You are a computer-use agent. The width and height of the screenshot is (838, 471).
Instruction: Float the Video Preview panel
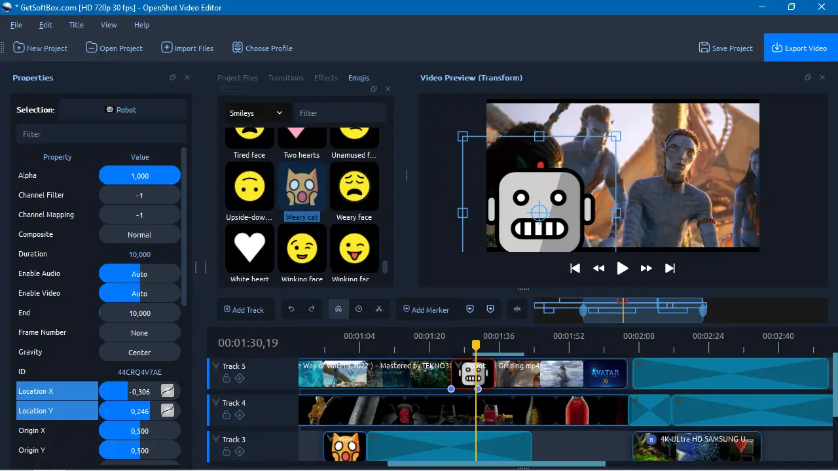click(x=808, y=77)
